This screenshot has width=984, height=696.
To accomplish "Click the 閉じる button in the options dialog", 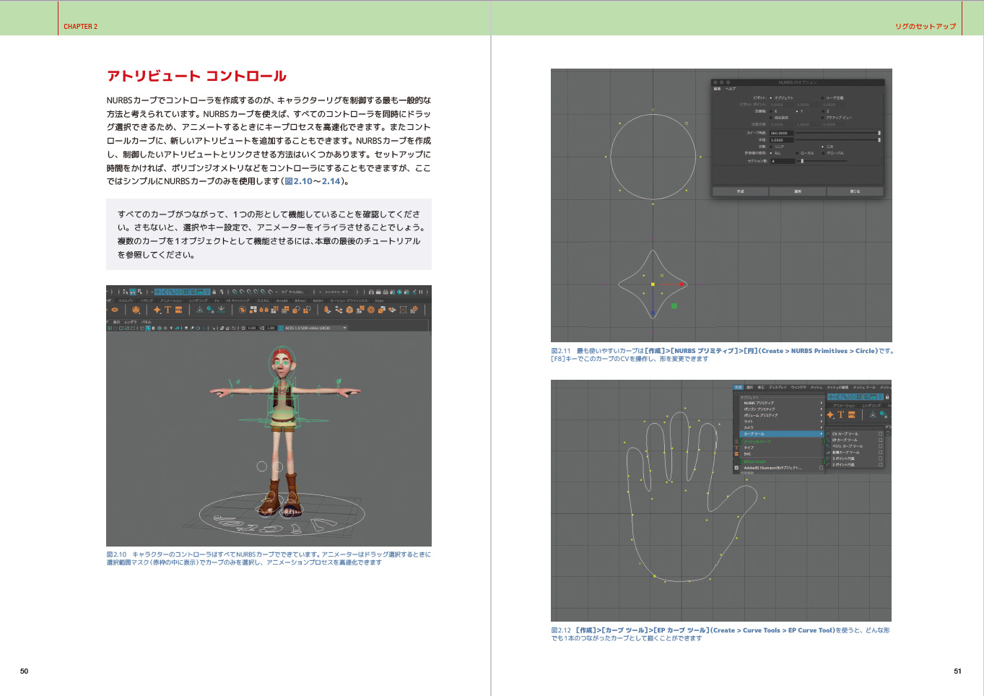I will 855,191.
